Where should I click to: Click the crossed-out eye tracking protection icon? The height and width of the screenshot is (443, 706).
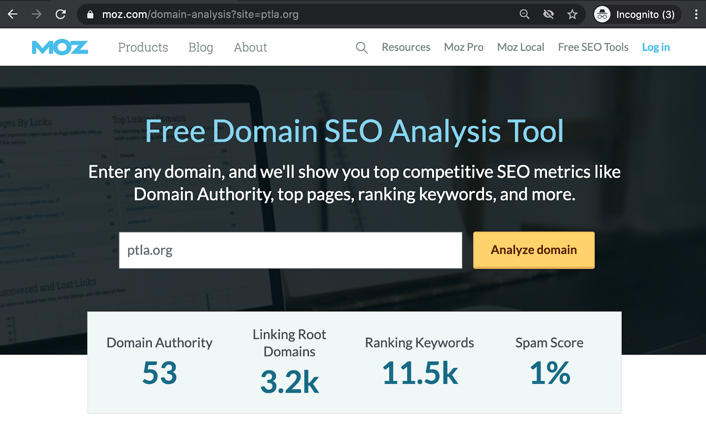548,15
